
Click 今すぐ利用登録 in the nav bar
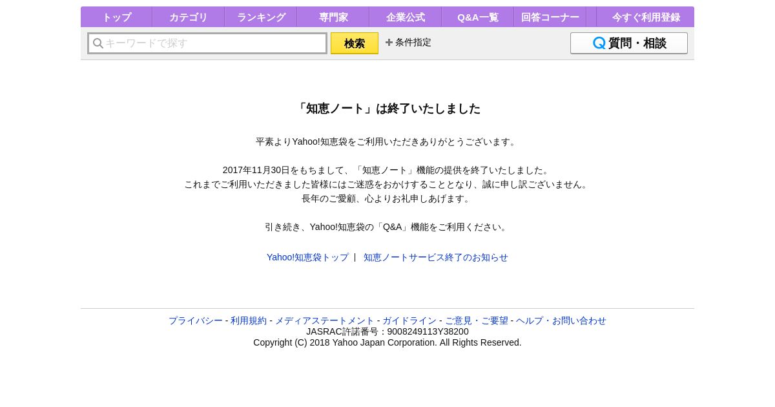(x=646, y=17)
